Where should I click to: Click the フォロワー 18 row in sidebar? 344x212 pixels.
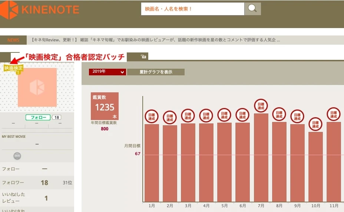37,183
